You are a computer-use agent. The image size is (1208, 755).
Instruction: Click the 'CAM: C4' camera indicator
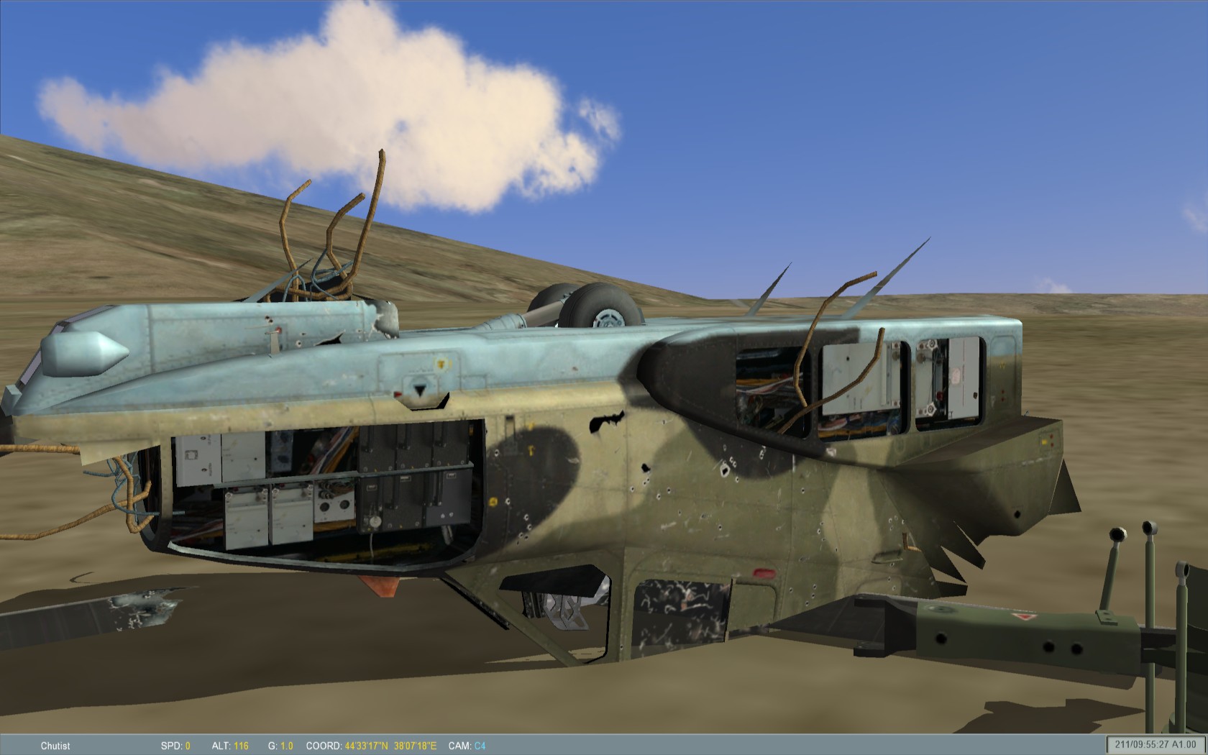tap(467, 746)
